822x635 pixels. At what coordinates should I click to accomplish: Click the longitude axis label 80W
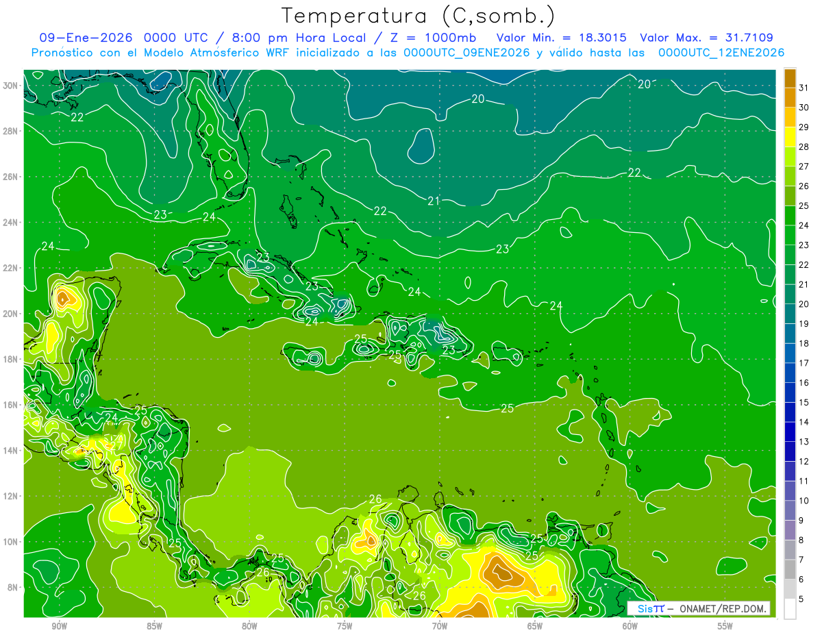click(x=250, y=626)
